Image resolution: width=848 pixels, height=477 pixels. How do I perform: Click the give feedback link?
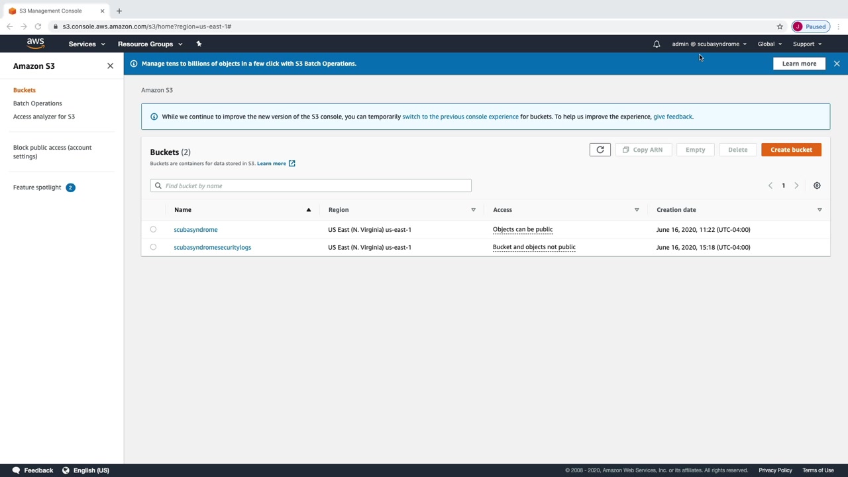pyautogui.click(x=672, y=117)
